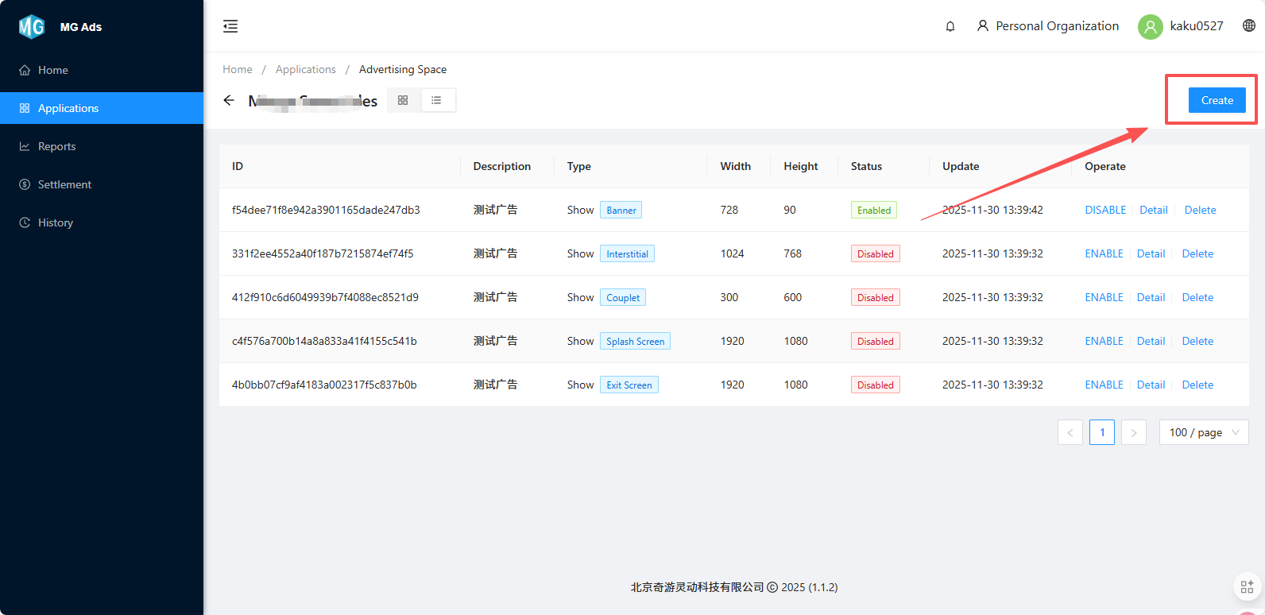Go to next page arrow
Screen dimensions: 1265x615
coord(1133,432)
